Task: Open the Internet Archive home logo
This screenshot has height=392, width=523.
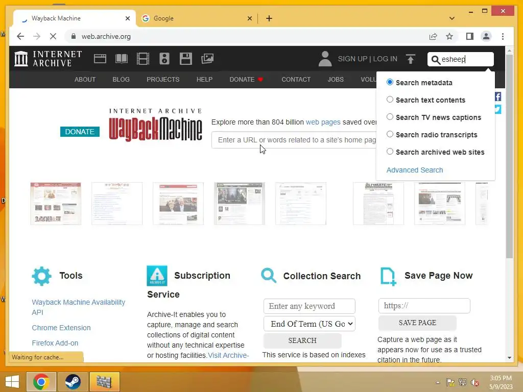Action: click(x=48, y=59)
